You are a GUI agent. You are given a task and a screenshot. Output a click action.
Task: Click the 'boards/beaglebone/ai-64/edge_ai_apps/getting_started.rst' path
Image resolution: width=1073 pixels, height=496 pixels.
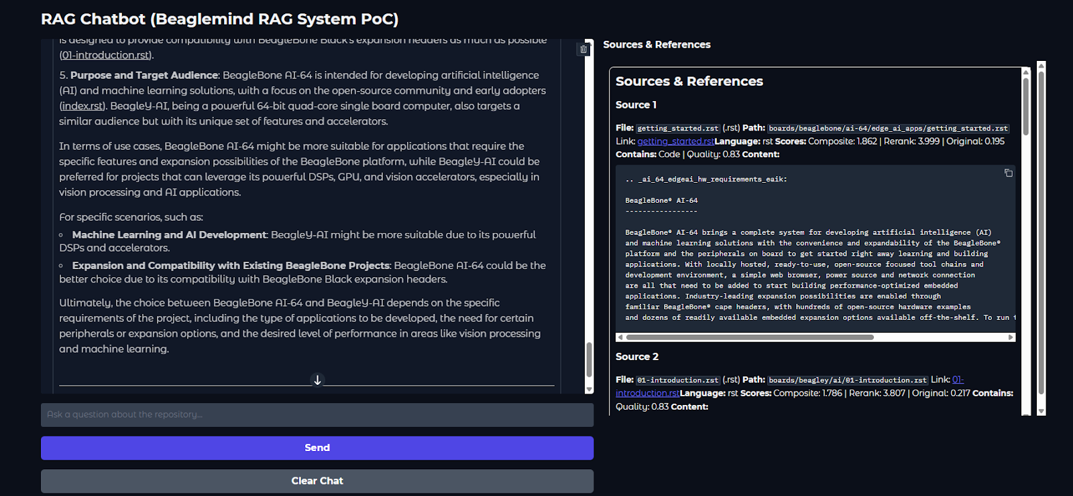point(888,128)
